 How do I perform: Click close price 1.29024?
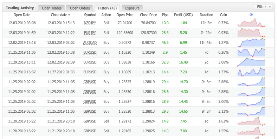pyautogui.click(x=148, y=121)
